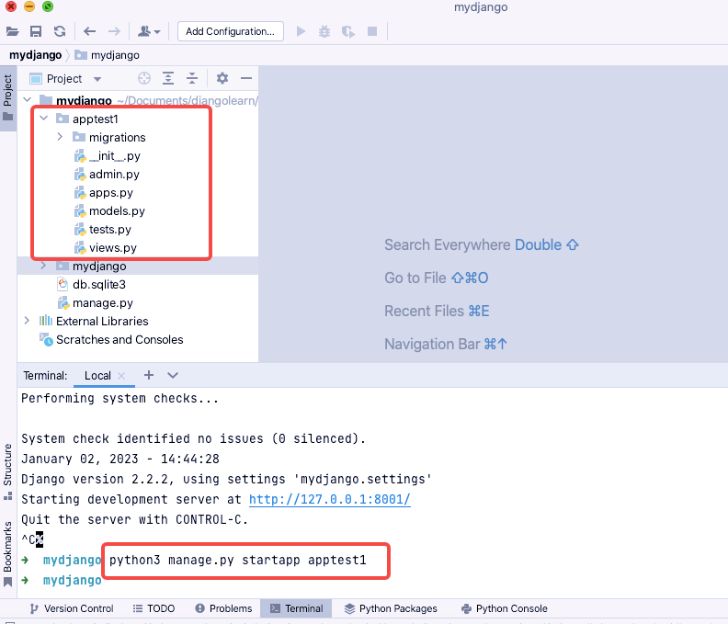Click the Project panel title label
The height and width of the screenshot is (624, 728).
[64, 79]
